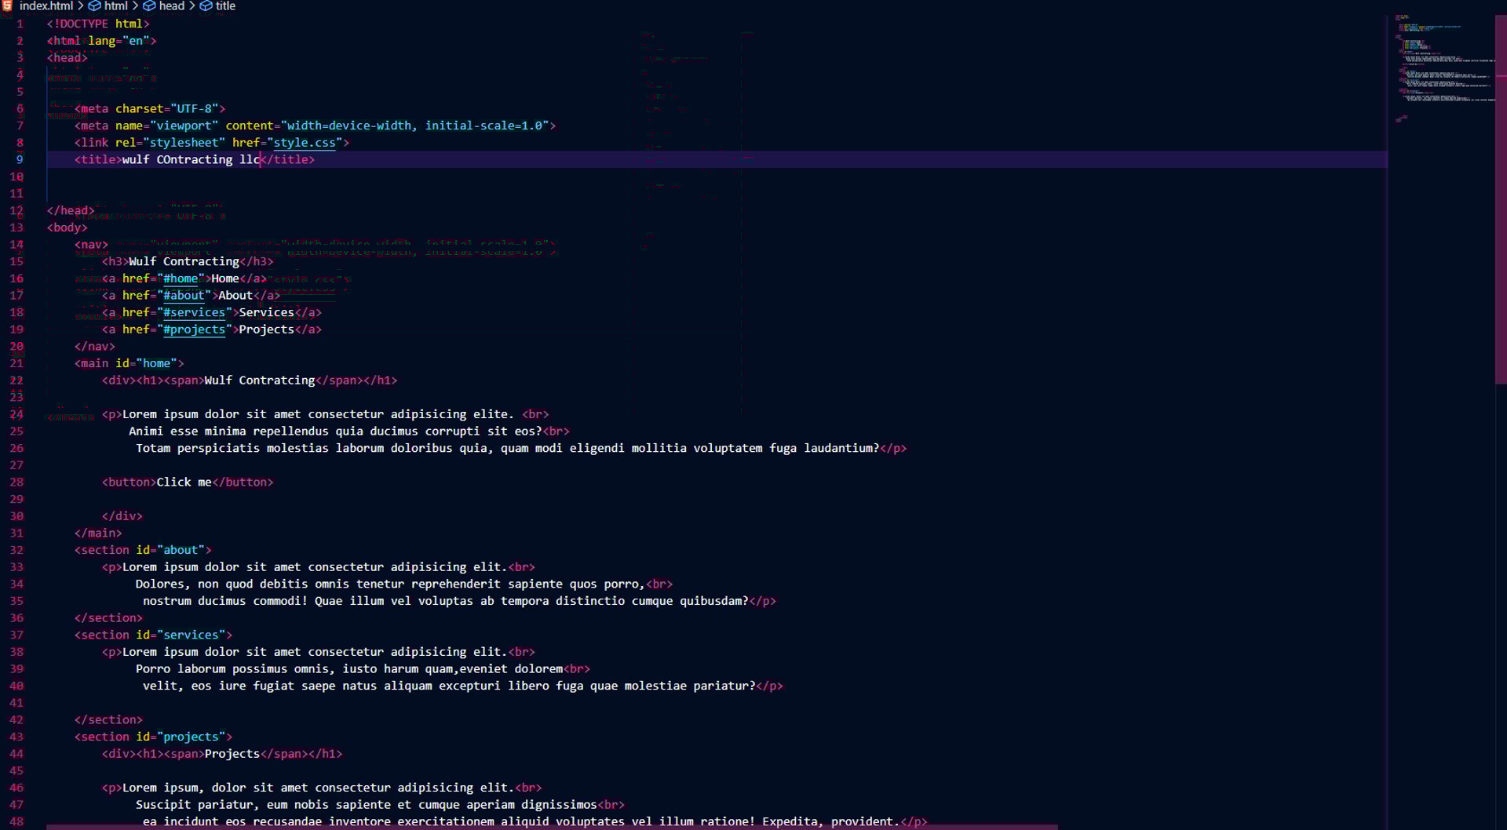Viewport: 1507px width, 830px height.
Task: Click the section id value "services"
Action: point(191,635)
